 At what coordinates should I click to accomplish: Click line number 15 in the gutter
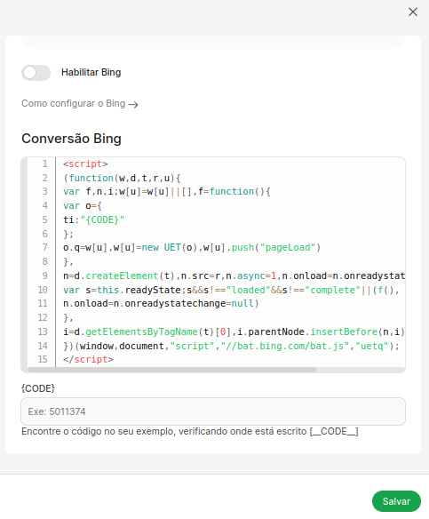click(43, 359)
